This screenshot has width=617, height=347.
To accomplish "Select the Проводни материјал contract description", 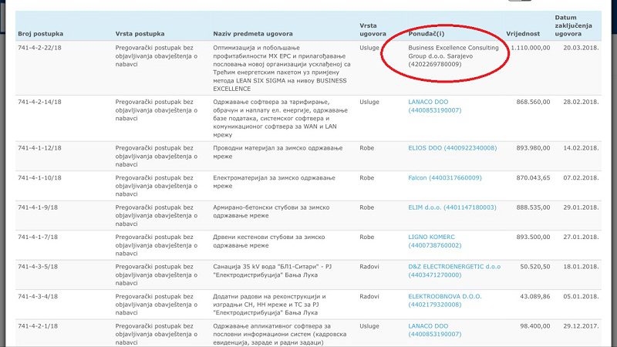I will click(x=278, y=152).
